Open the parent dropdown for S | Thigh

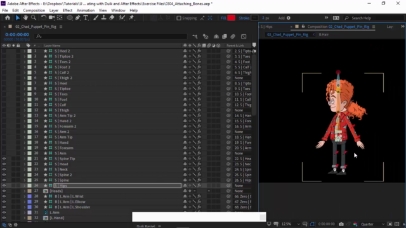click(242, 110)
